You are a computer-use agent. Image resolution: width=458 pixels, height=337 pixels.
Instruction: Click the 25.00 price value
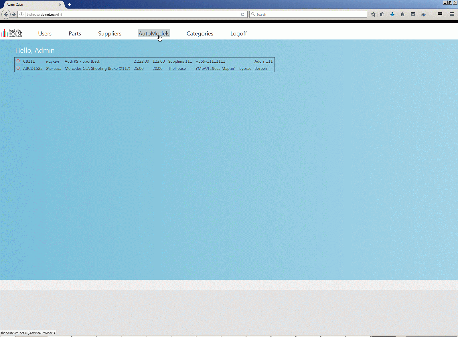pos(139,68)
